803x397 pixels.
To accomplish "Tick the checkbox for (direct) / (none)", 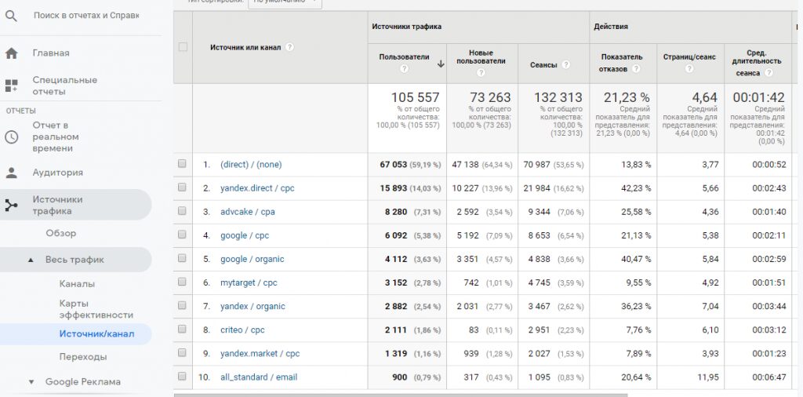I will click(183, 165).
